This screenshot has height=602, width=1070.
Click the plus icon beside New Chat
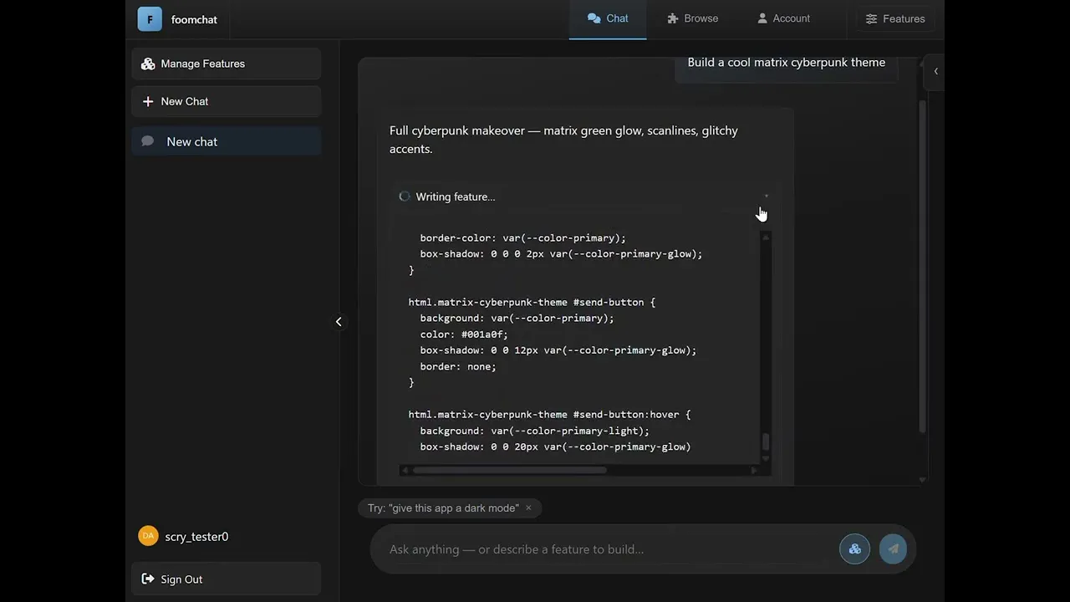(148, 101)
